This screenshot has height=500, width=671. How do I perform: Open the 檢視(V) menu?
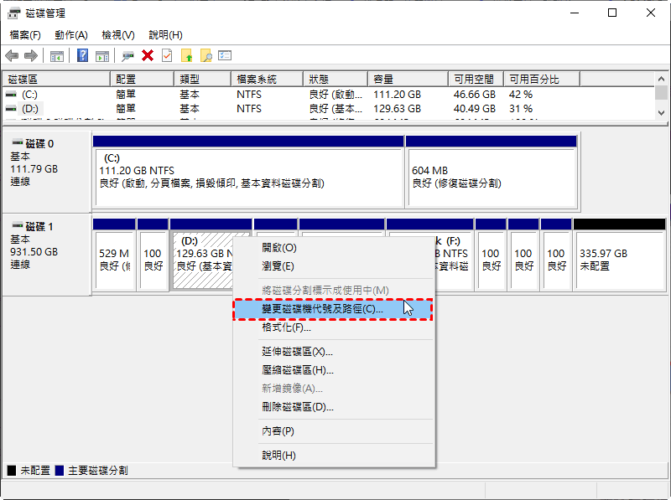click(117, 35)
